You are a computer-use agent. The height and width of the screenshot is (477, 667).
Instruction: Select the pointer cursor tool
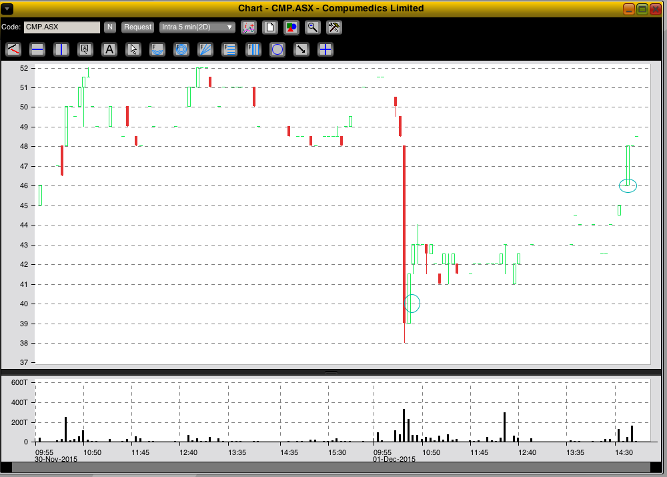click(133, 49)
